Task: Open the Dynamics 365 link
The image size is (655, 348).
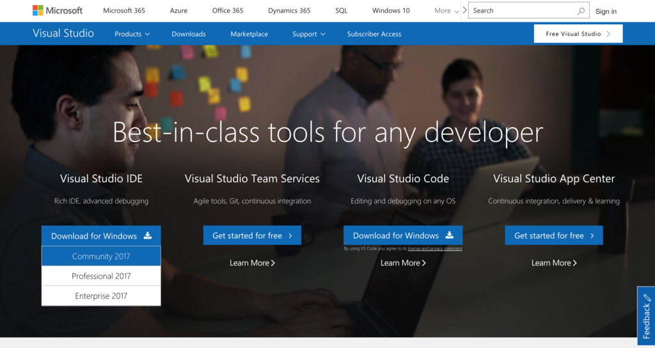Action: (289, 10)
